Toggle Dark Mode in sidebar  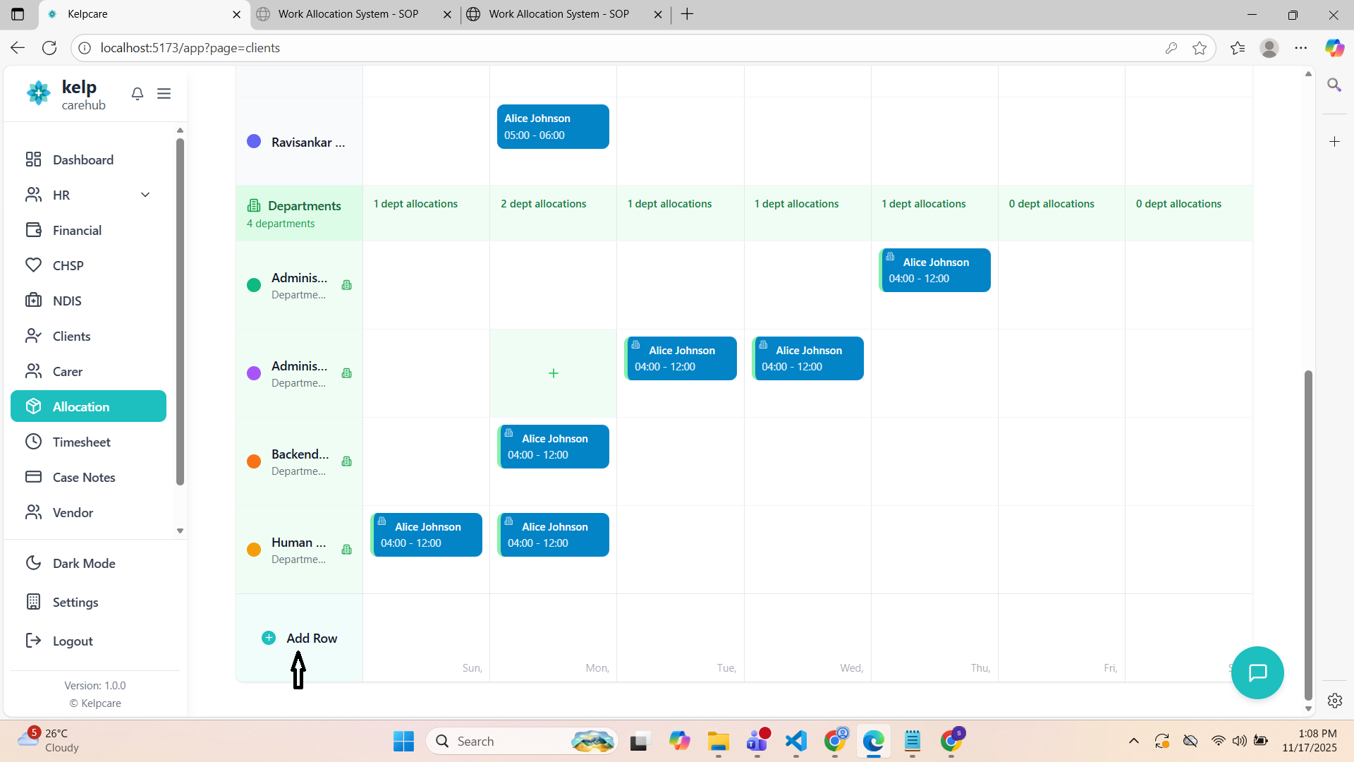coord(84,563)
